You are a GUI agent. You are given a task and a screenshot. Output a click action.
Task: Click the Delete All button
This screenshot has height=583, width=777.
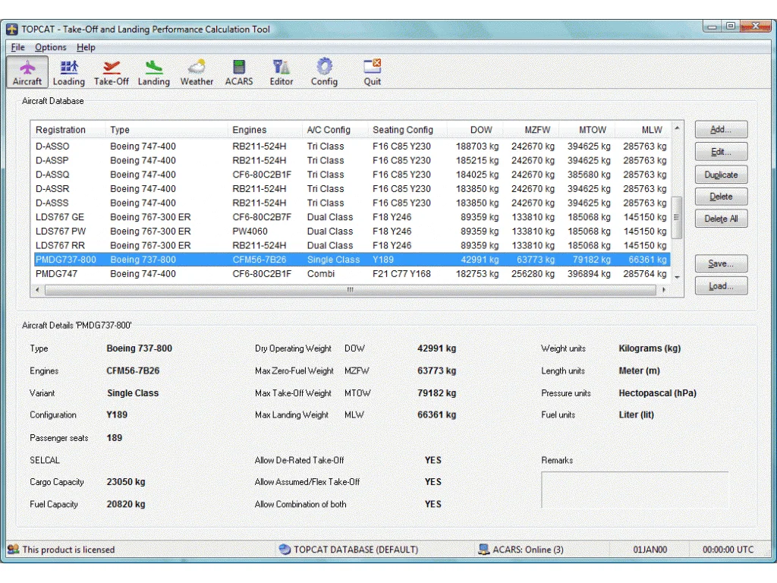point(721,219)
